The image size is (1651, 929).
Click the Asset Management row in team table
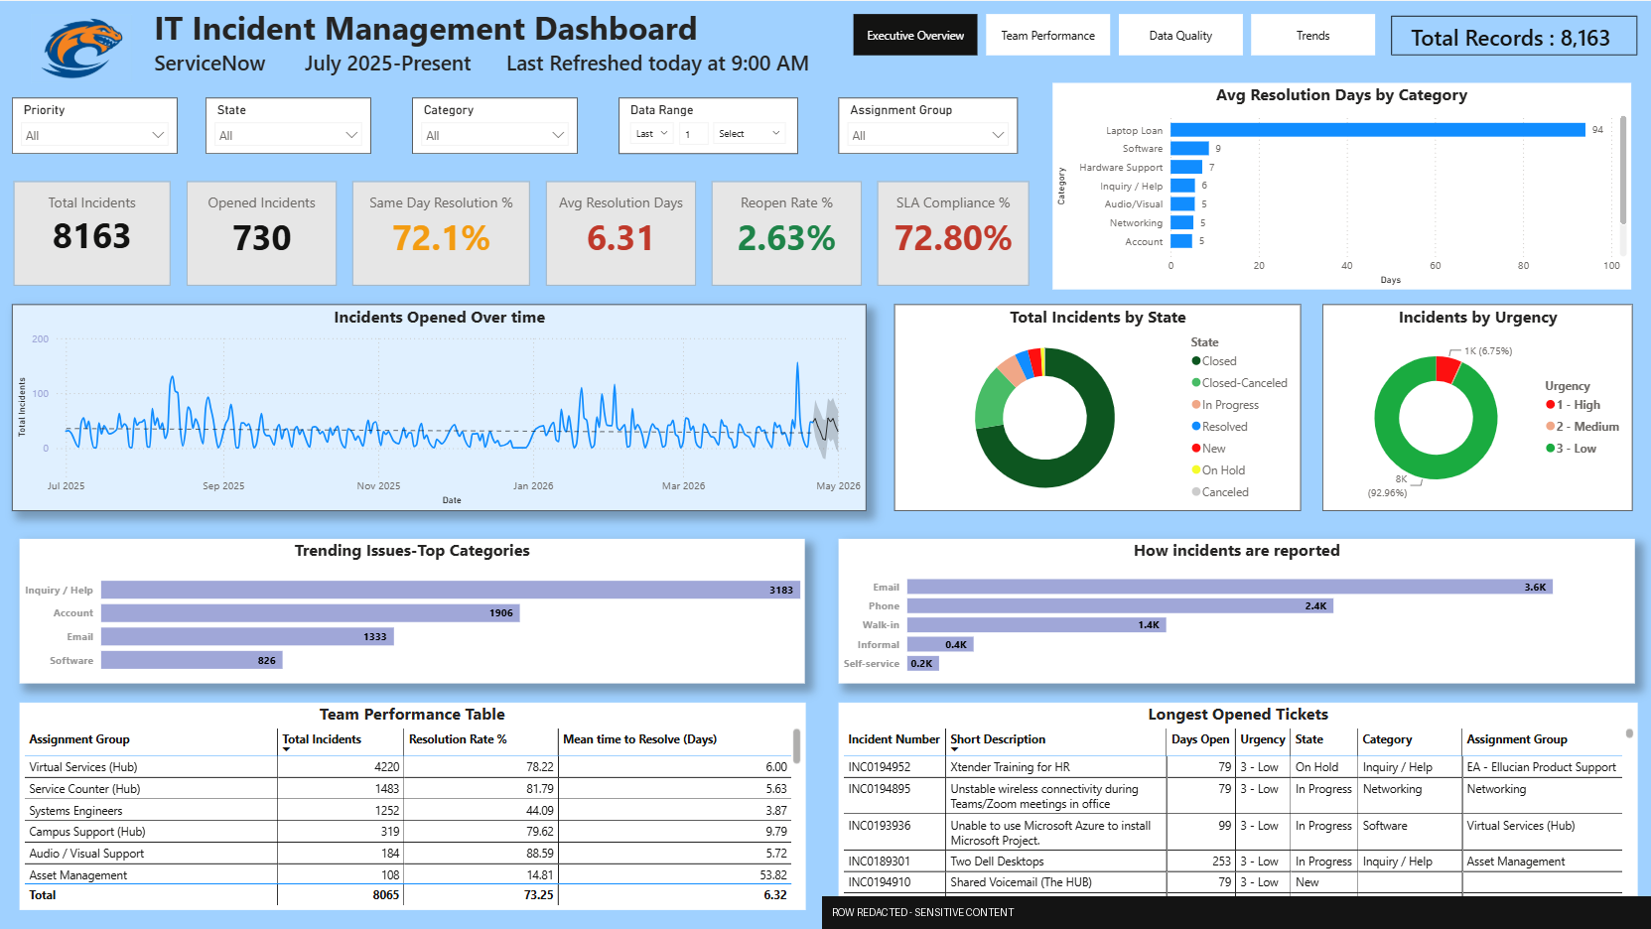[408, 875]
